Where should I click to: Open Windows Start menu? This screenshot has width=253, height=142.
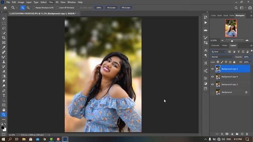pos(3,139)
